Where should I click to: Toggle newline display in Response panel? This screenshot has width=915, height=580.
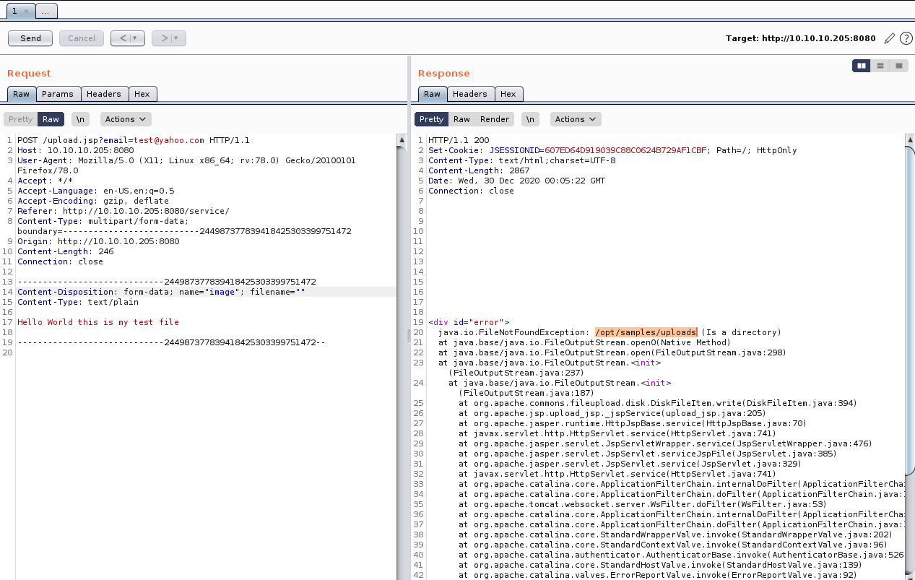point(530,119)
